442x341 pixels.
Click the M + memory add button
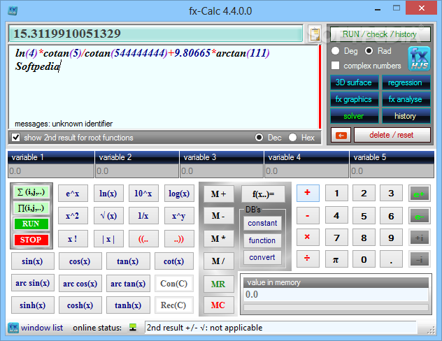pos(219,194)
